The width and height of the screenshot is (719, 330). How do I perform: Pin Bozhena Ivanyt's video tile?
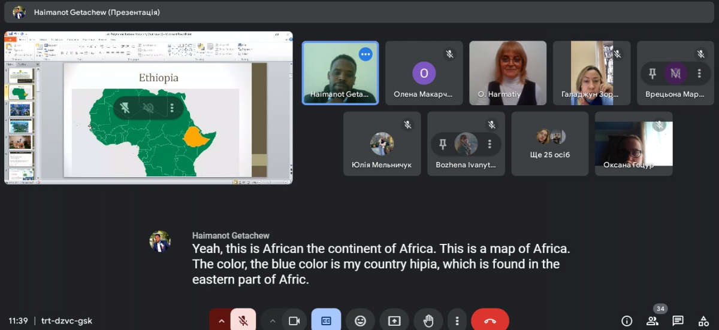(443, 144)
